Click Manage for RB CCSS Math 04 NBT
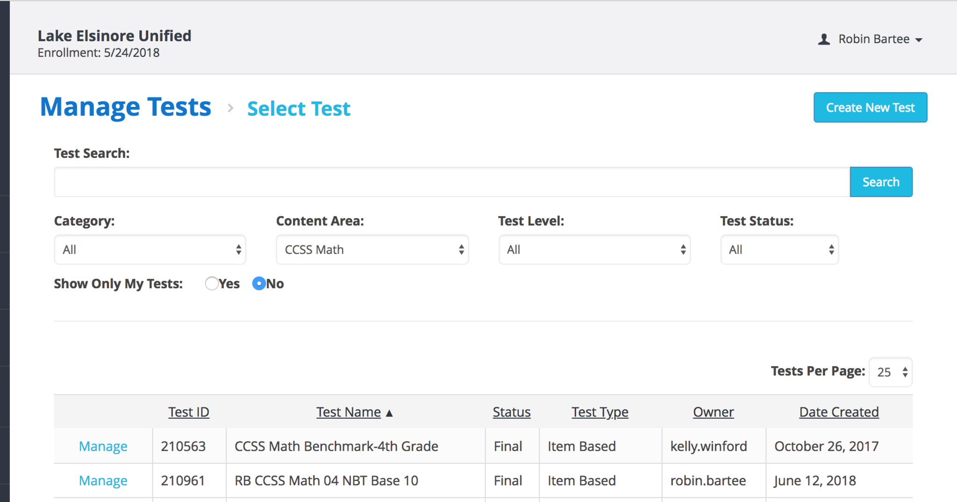 [103, 481]
